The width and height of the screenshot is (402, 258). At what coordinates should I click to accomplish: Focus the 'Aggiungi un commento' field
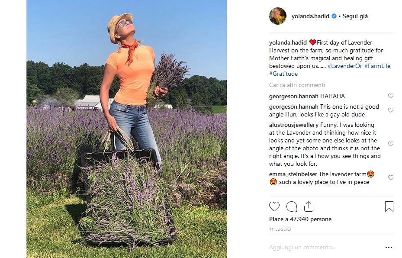pyautogui.click(x=325, y=248)
